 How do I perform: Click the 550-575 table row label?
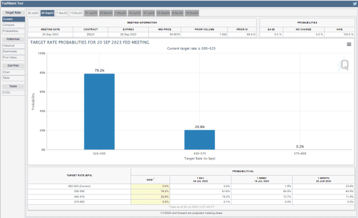(79, 197)
